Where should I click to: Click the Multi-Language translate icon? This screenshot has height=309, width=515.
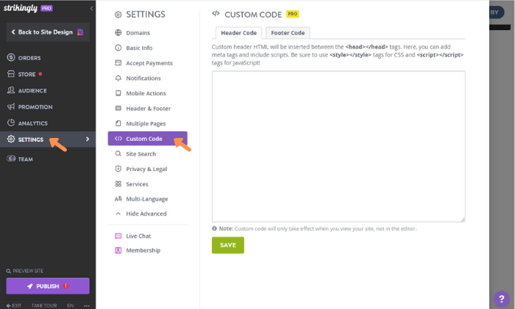(118, 199)
